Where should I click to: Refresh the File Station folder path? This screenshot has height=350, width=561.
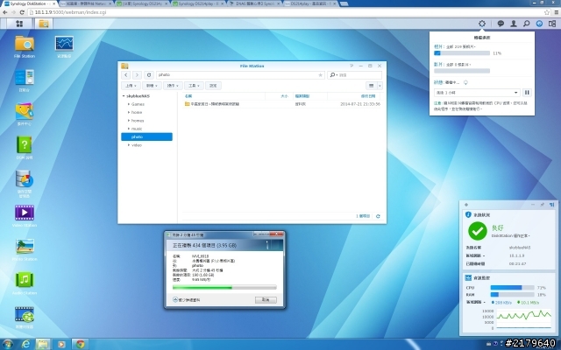pos(149,75)
